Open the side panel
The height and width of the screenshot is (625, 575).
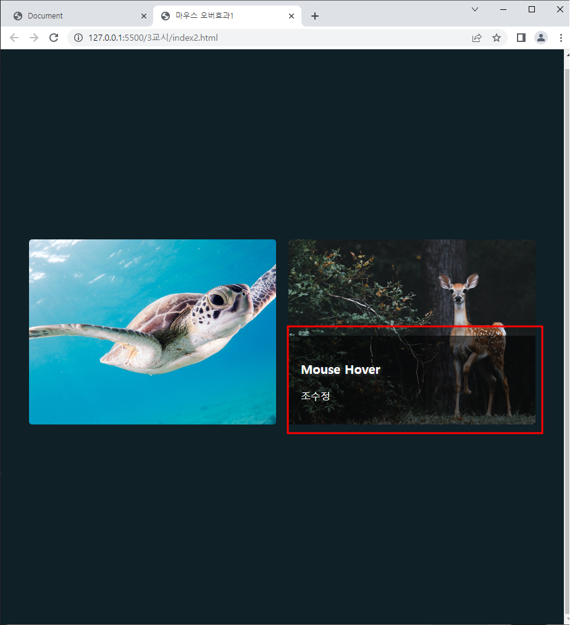point(521,38)
